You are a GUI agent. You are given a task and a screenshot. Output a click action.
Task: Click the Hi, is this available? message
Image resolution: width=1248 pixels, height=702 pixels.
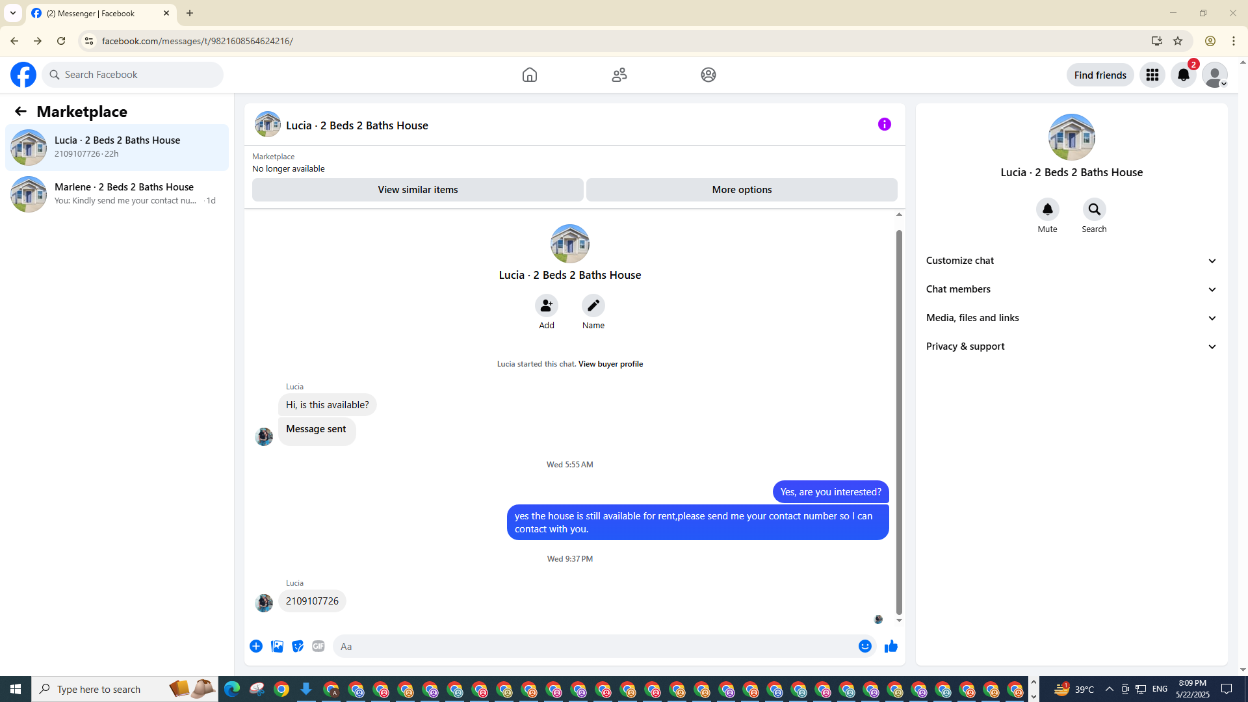pos(327,405)
